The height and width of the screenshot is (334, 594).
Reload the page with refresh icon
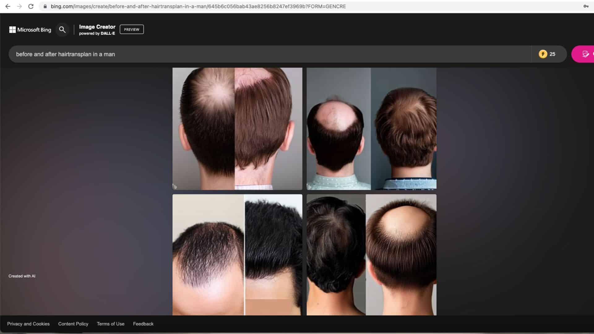[x=31, y=6]
